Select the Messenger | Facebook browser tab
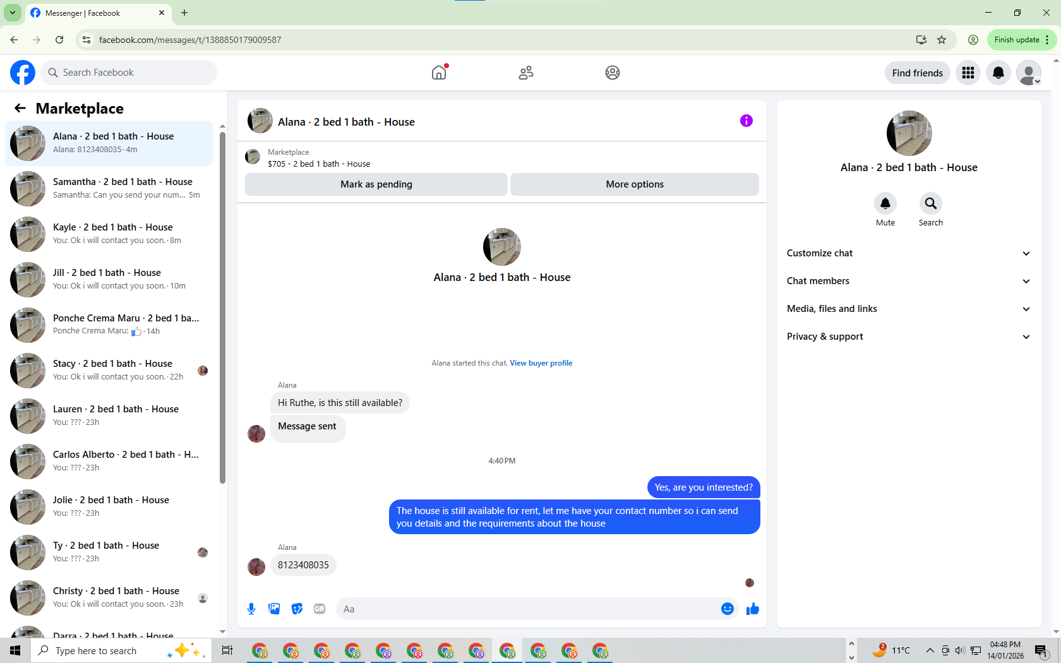 pos(98,13)
